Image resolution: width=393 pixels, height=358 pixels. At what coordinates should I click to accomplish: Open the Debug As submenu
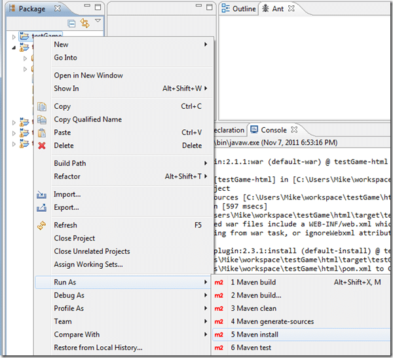(x=124, y=295)
